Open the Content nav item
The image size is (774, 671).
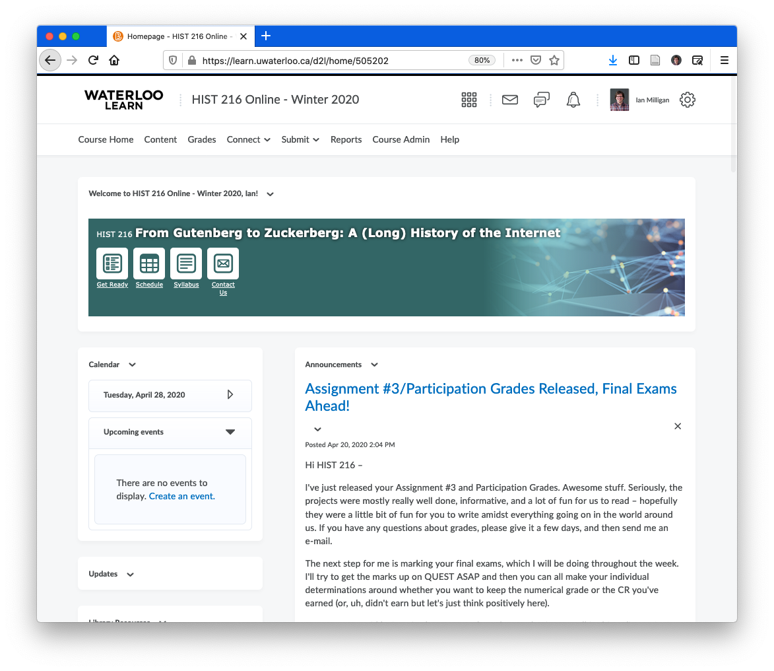pos(160,140)
